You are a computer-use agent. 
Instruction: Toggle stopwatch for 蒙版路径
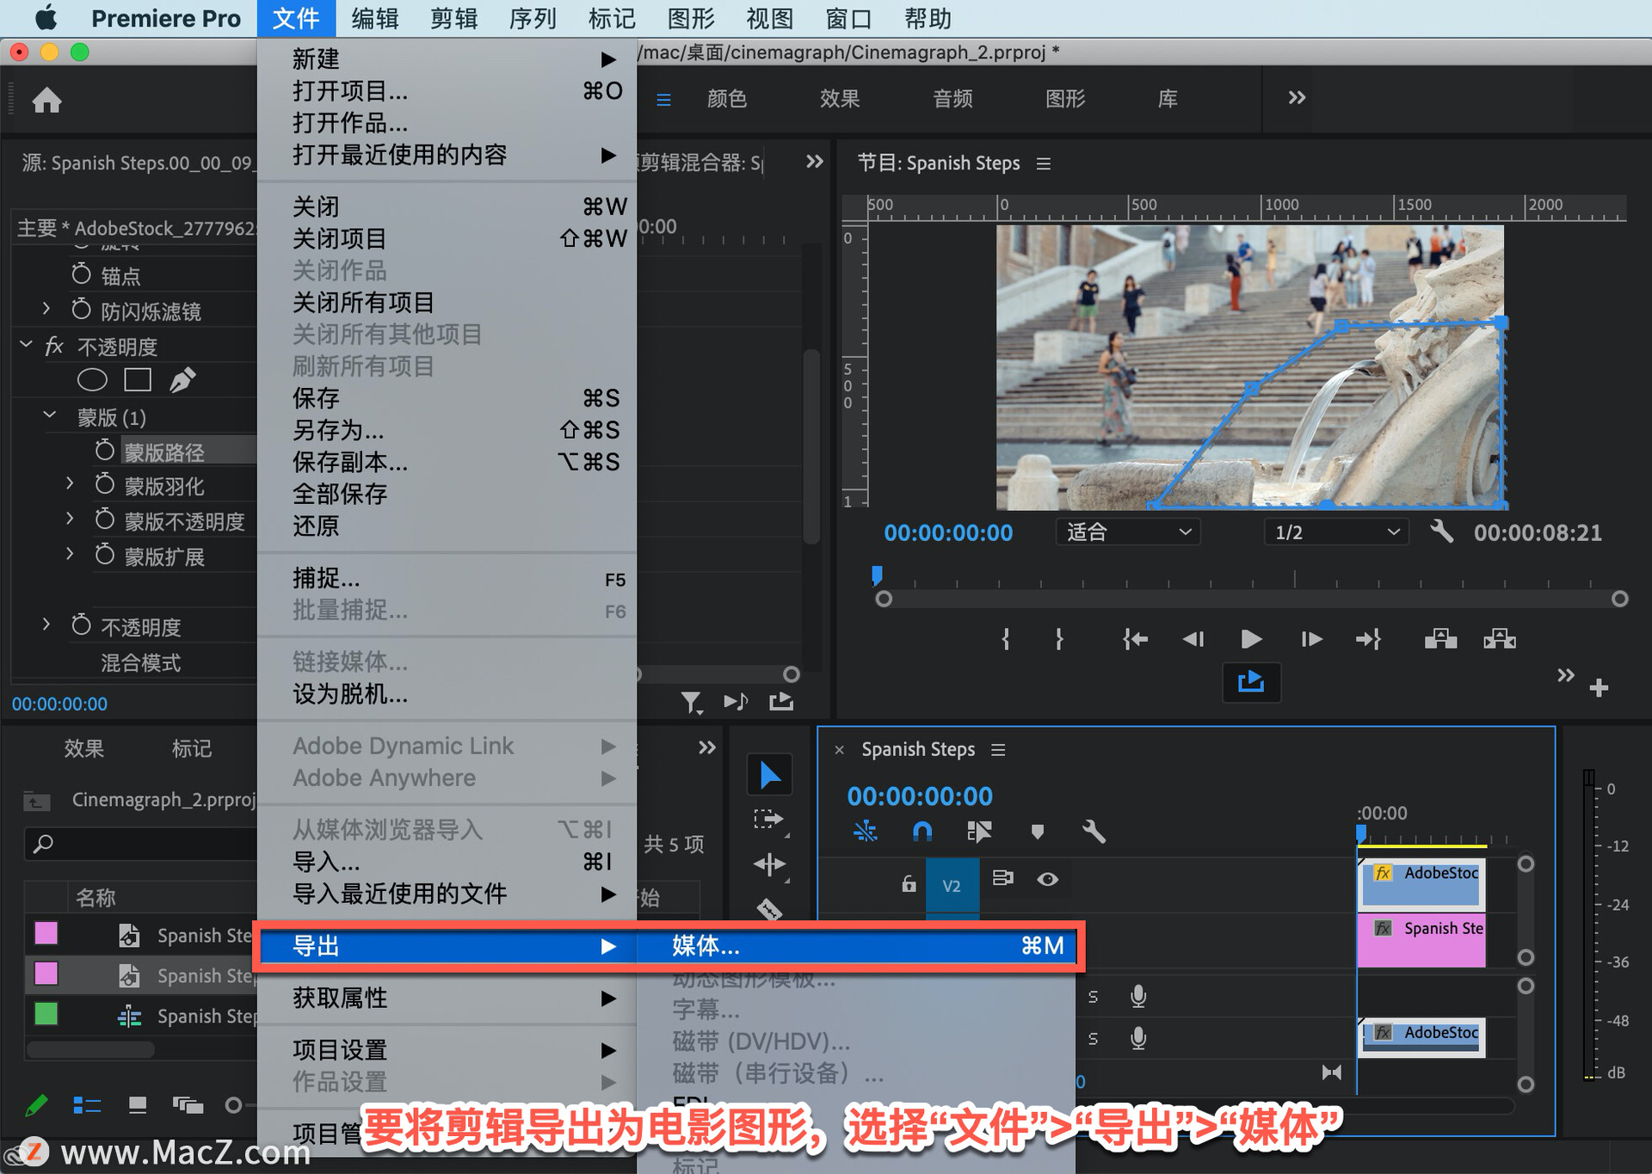[104, 450]
